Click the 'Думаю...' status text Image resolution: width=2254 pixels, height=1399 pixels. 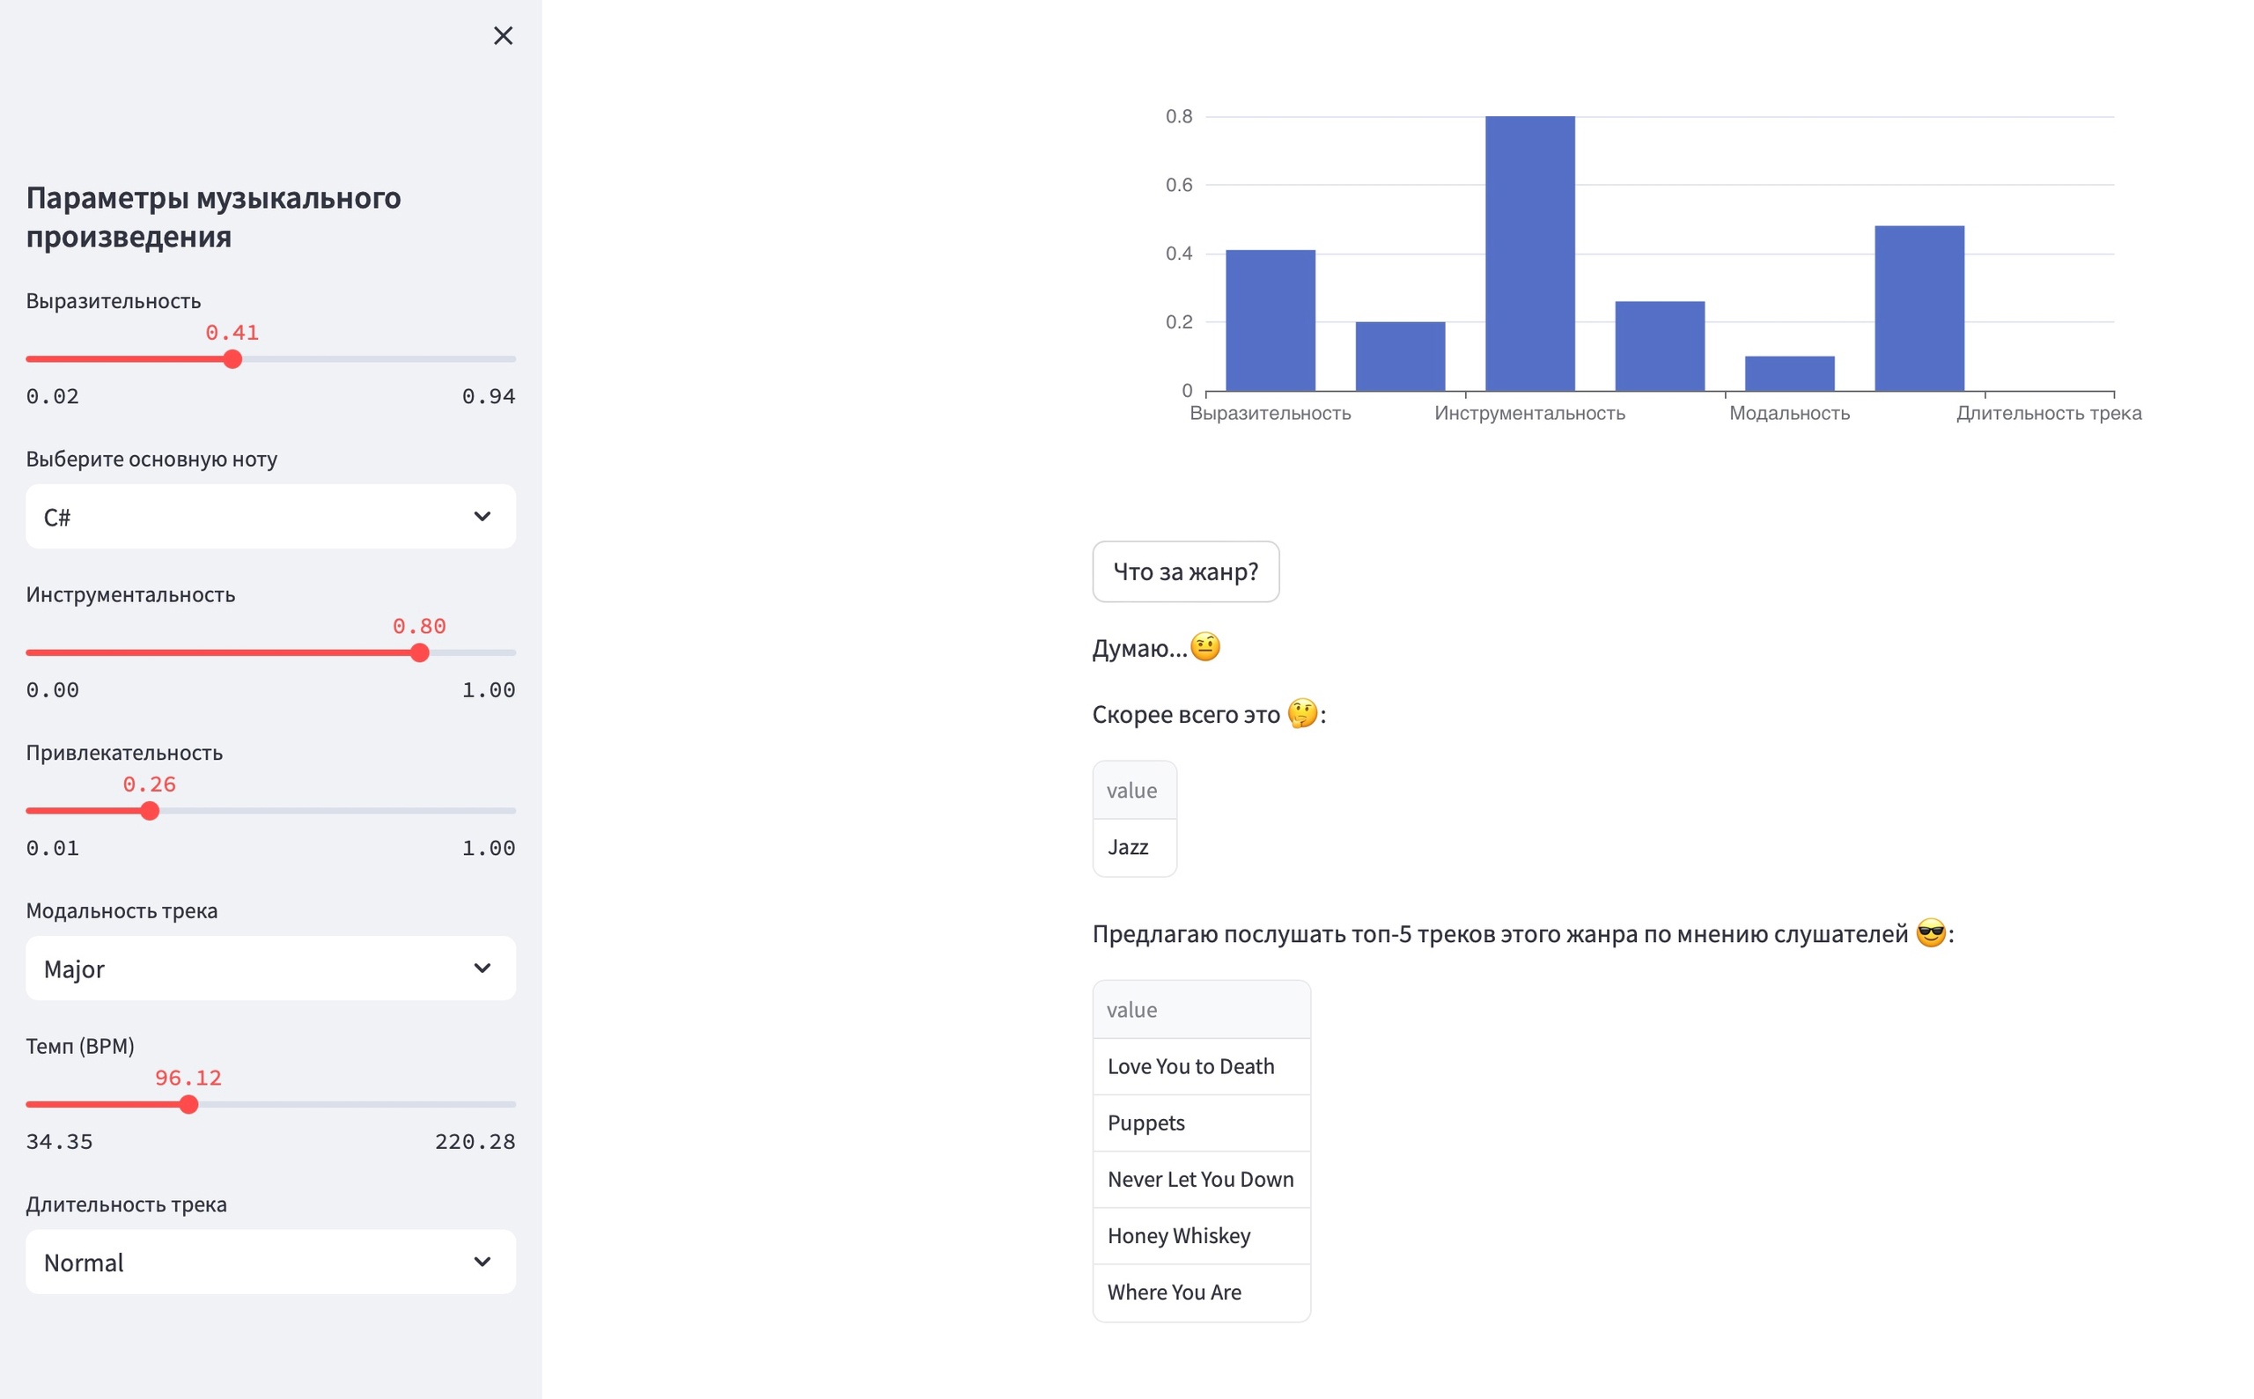tap(1156, 647)
